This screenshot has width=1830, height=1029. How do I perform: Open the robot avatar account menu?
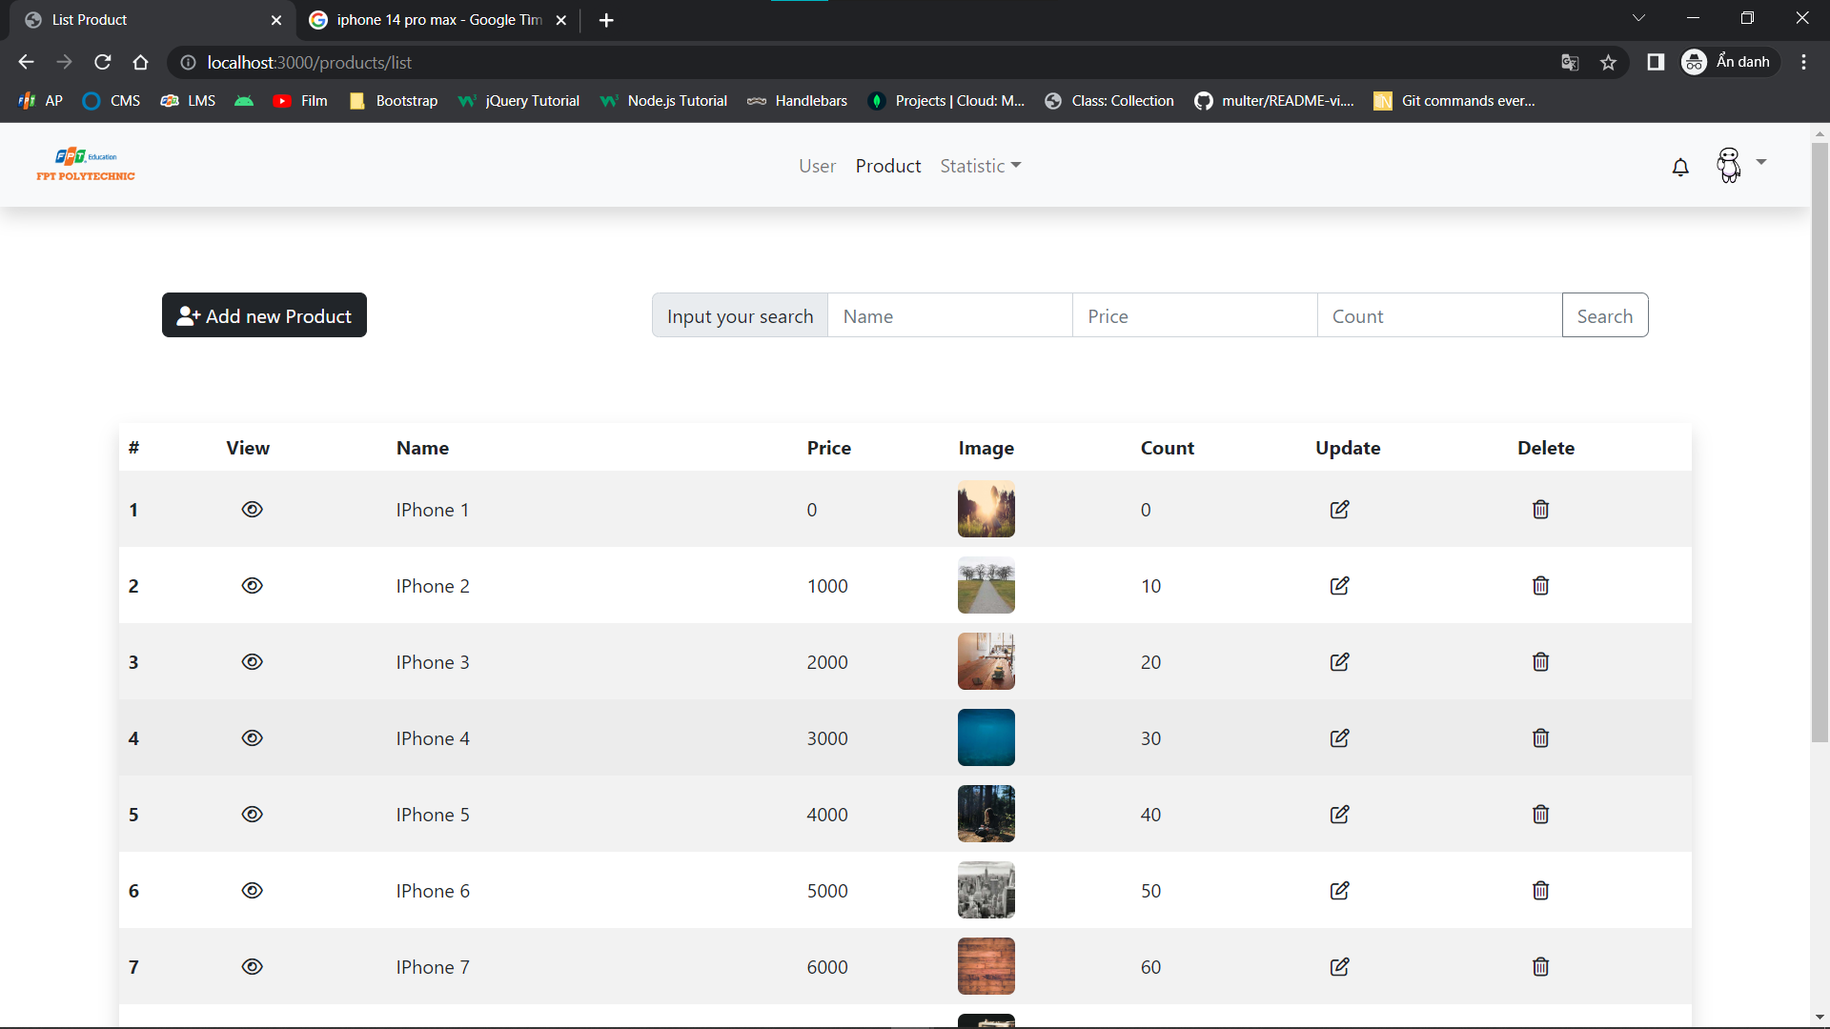pyautogui.click(x=1729, y=165)
